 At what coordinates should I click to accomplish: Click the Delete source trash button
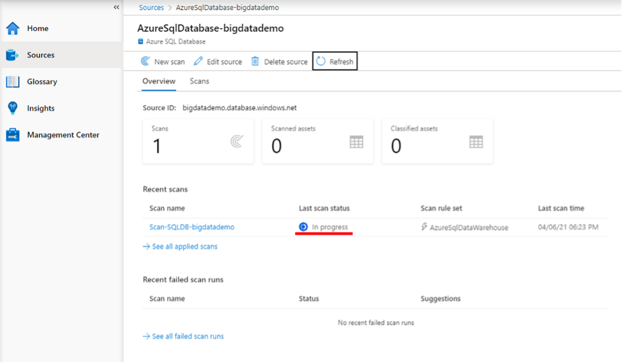click(280, 62)
